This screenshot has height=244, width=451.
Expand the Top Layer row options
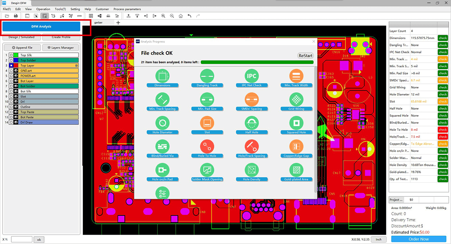tap(77, 65)
